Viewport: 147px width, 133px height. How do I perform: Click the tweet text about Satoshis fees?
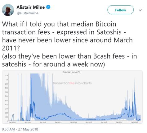pos(69,44)
